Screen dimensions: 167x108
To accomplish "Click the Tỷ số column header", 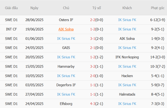I will 97,8.
